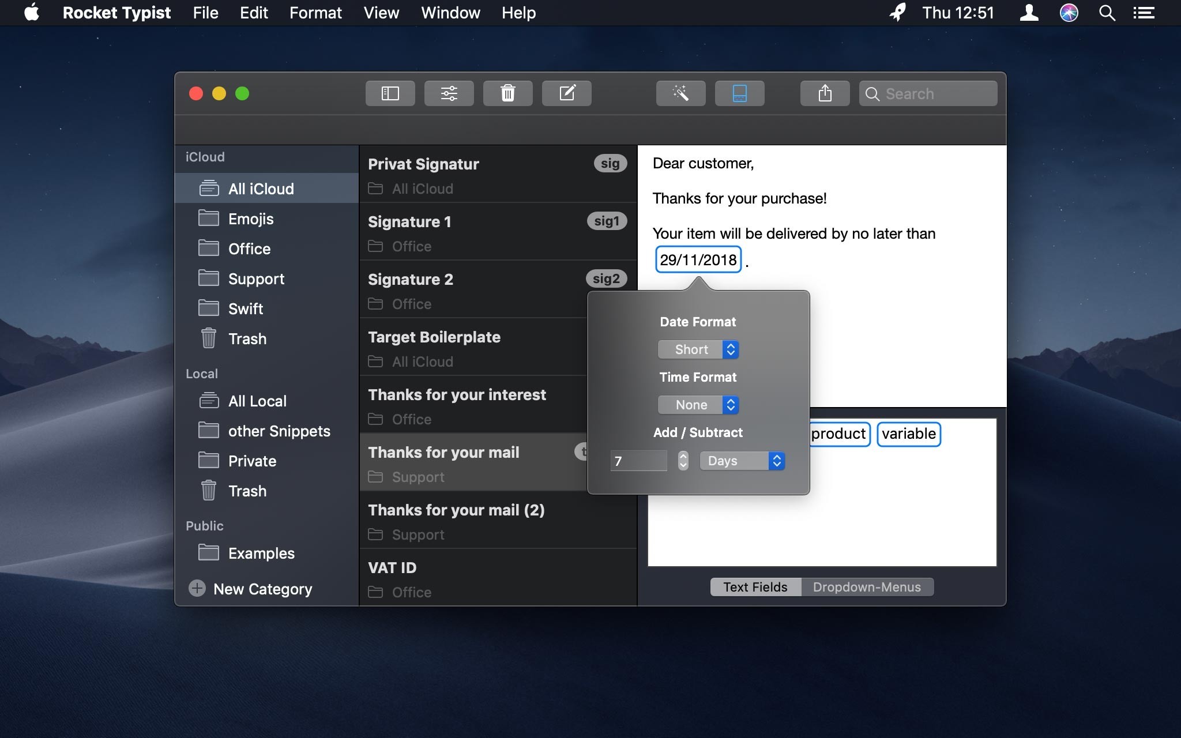Click the magic wand/auto-complete icon
The width and height of the screenshot is (1181, 738).
coord(680,93)
